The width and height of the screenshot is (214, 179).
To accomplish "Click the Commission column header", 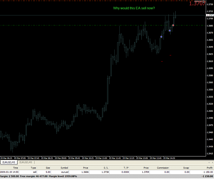I will tap(163, 168).
